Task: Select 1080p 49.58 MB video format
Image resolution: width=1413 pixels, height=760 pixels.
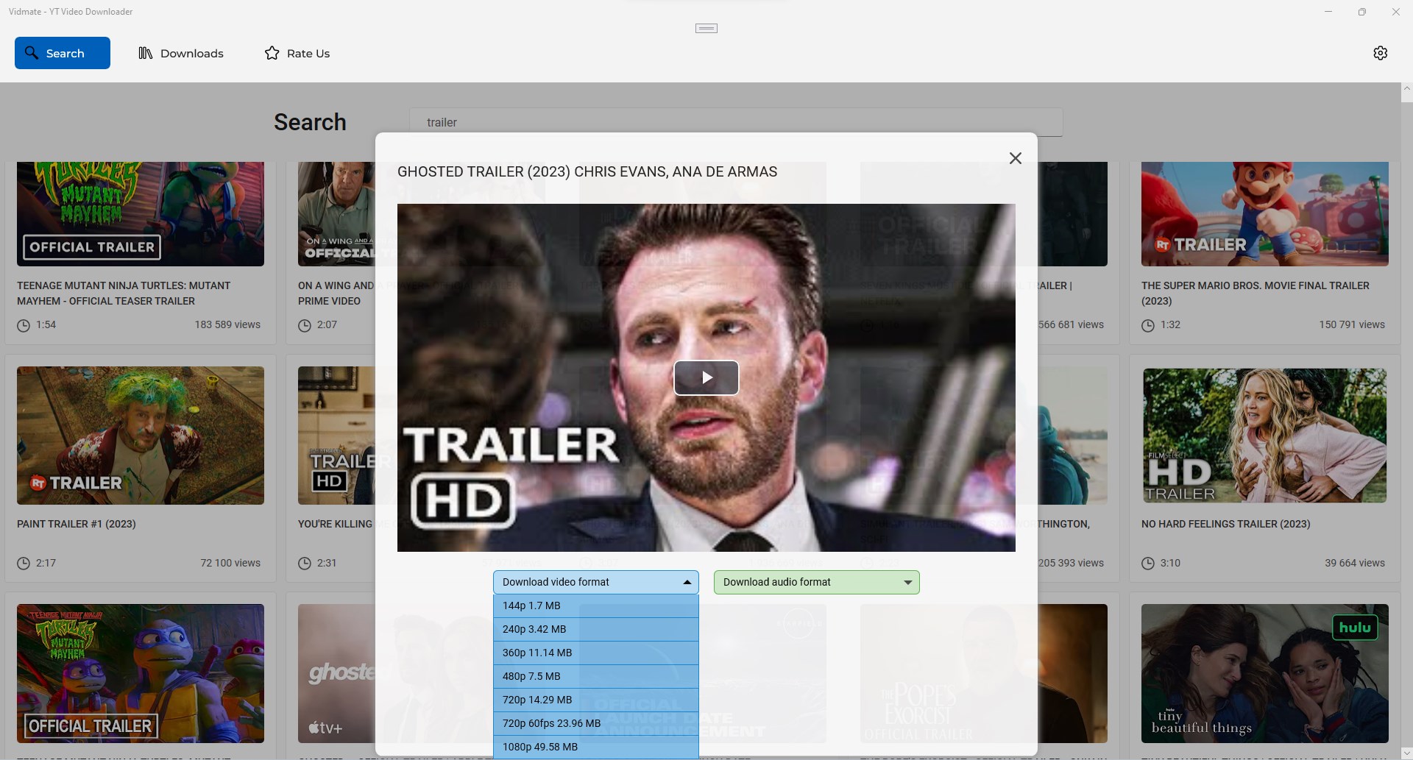Action: [x=596, y=747]
